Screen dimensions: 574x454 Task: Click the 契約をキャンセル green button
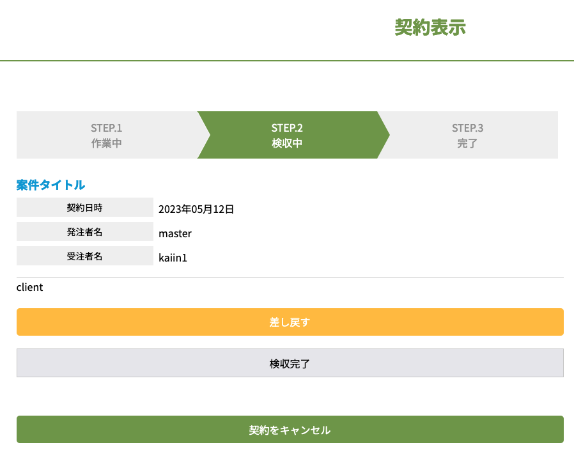[290, 430]
